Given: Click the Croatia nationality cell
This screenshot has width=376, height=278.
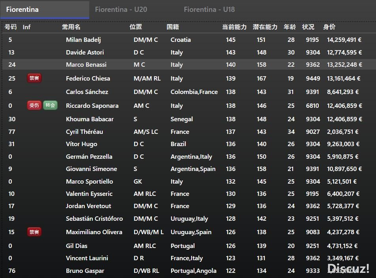Looking at the screenshot, I should click(180, 40).
